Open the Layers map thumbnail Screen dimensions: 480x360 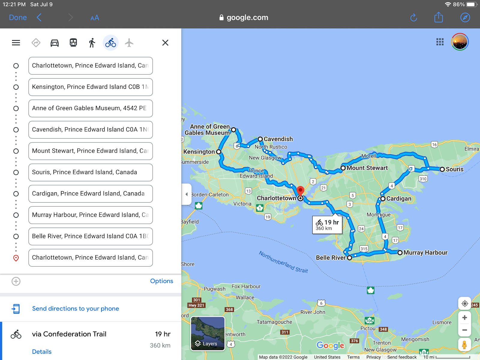click(208, 334)
